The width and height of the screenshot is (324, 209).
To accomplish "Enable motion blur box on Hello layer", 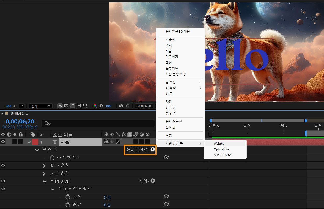I will (136, 142).
